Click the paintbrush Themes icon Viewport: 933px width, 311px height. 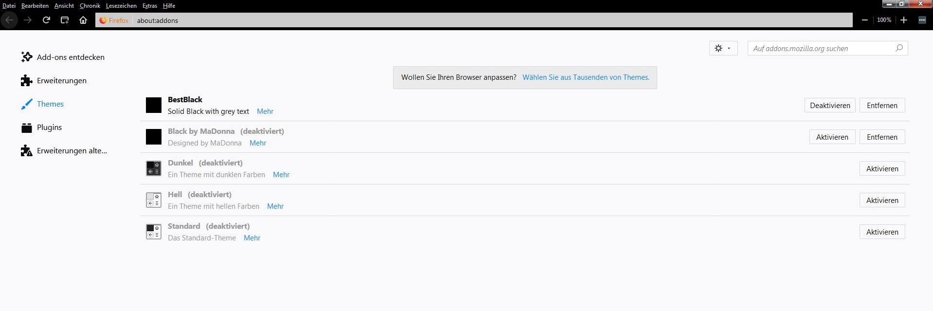(27, 104)
